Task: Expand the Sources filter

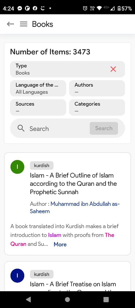Action: tap(38, 107)
